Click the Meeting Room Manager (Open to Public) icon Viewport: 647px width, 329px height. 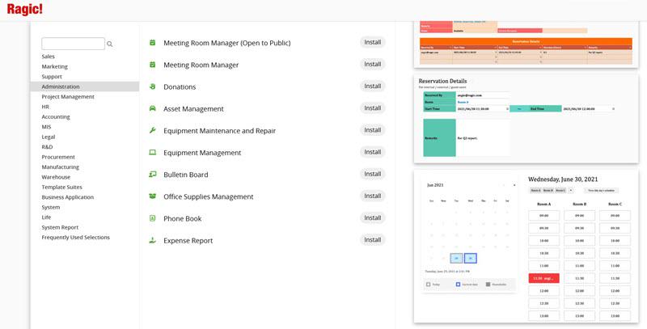pos(152,43)
